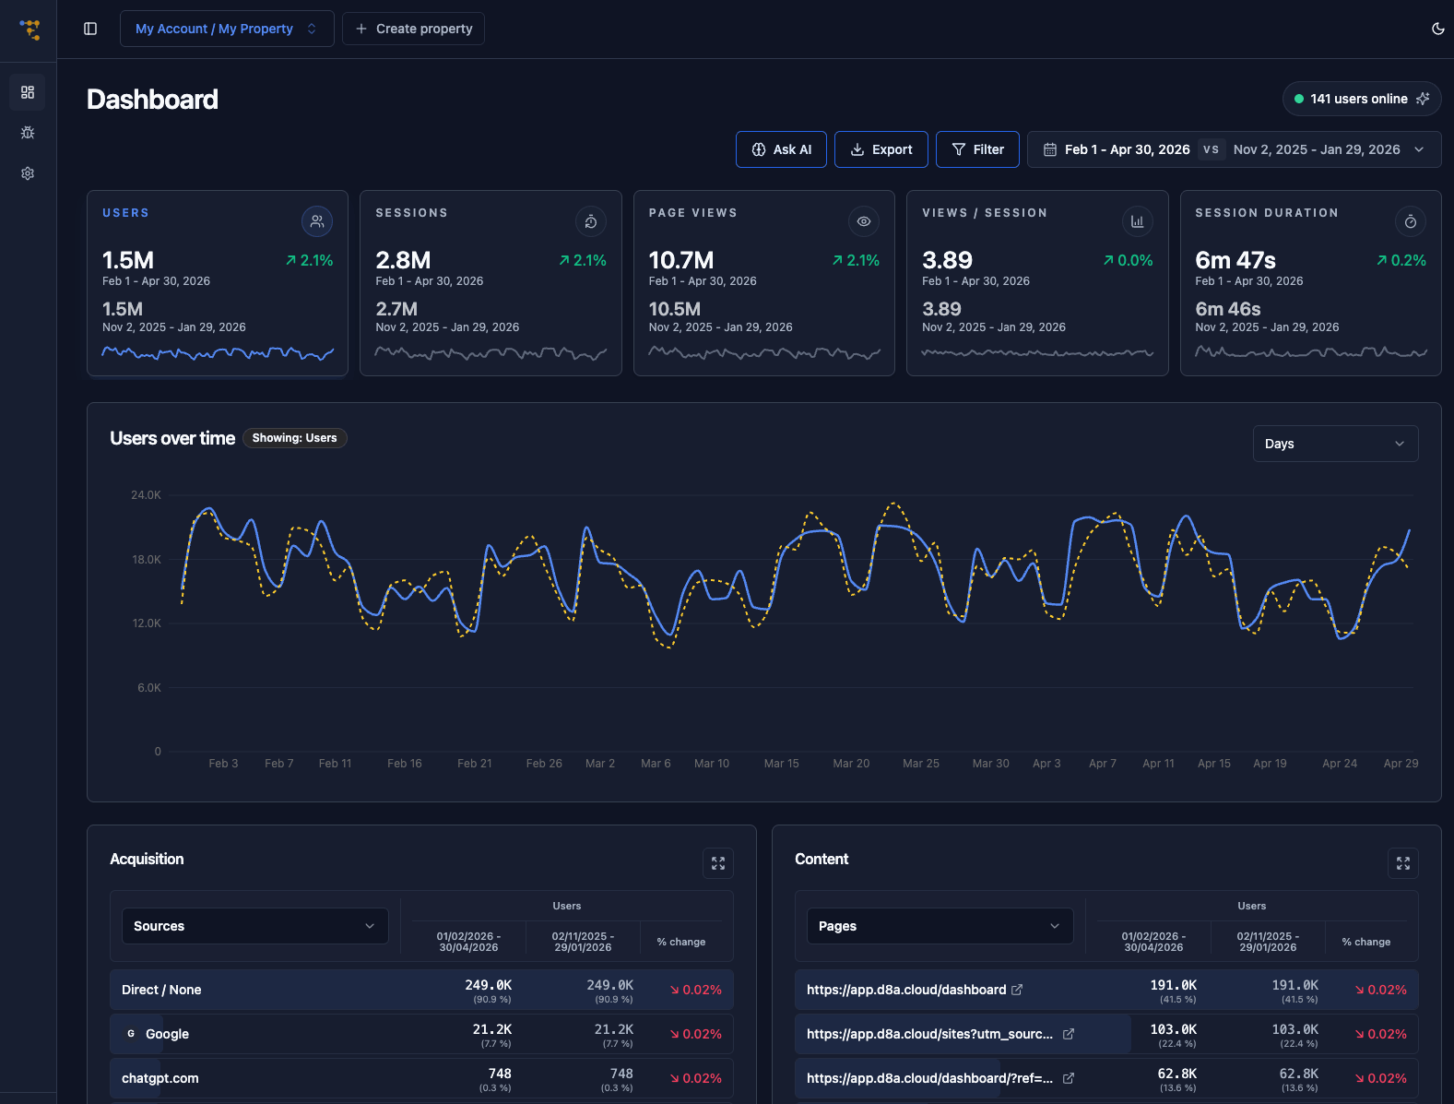Click the chatgpt.com source row
This screenshot has width=1454, height=1104.
(x=421, y=1078)
